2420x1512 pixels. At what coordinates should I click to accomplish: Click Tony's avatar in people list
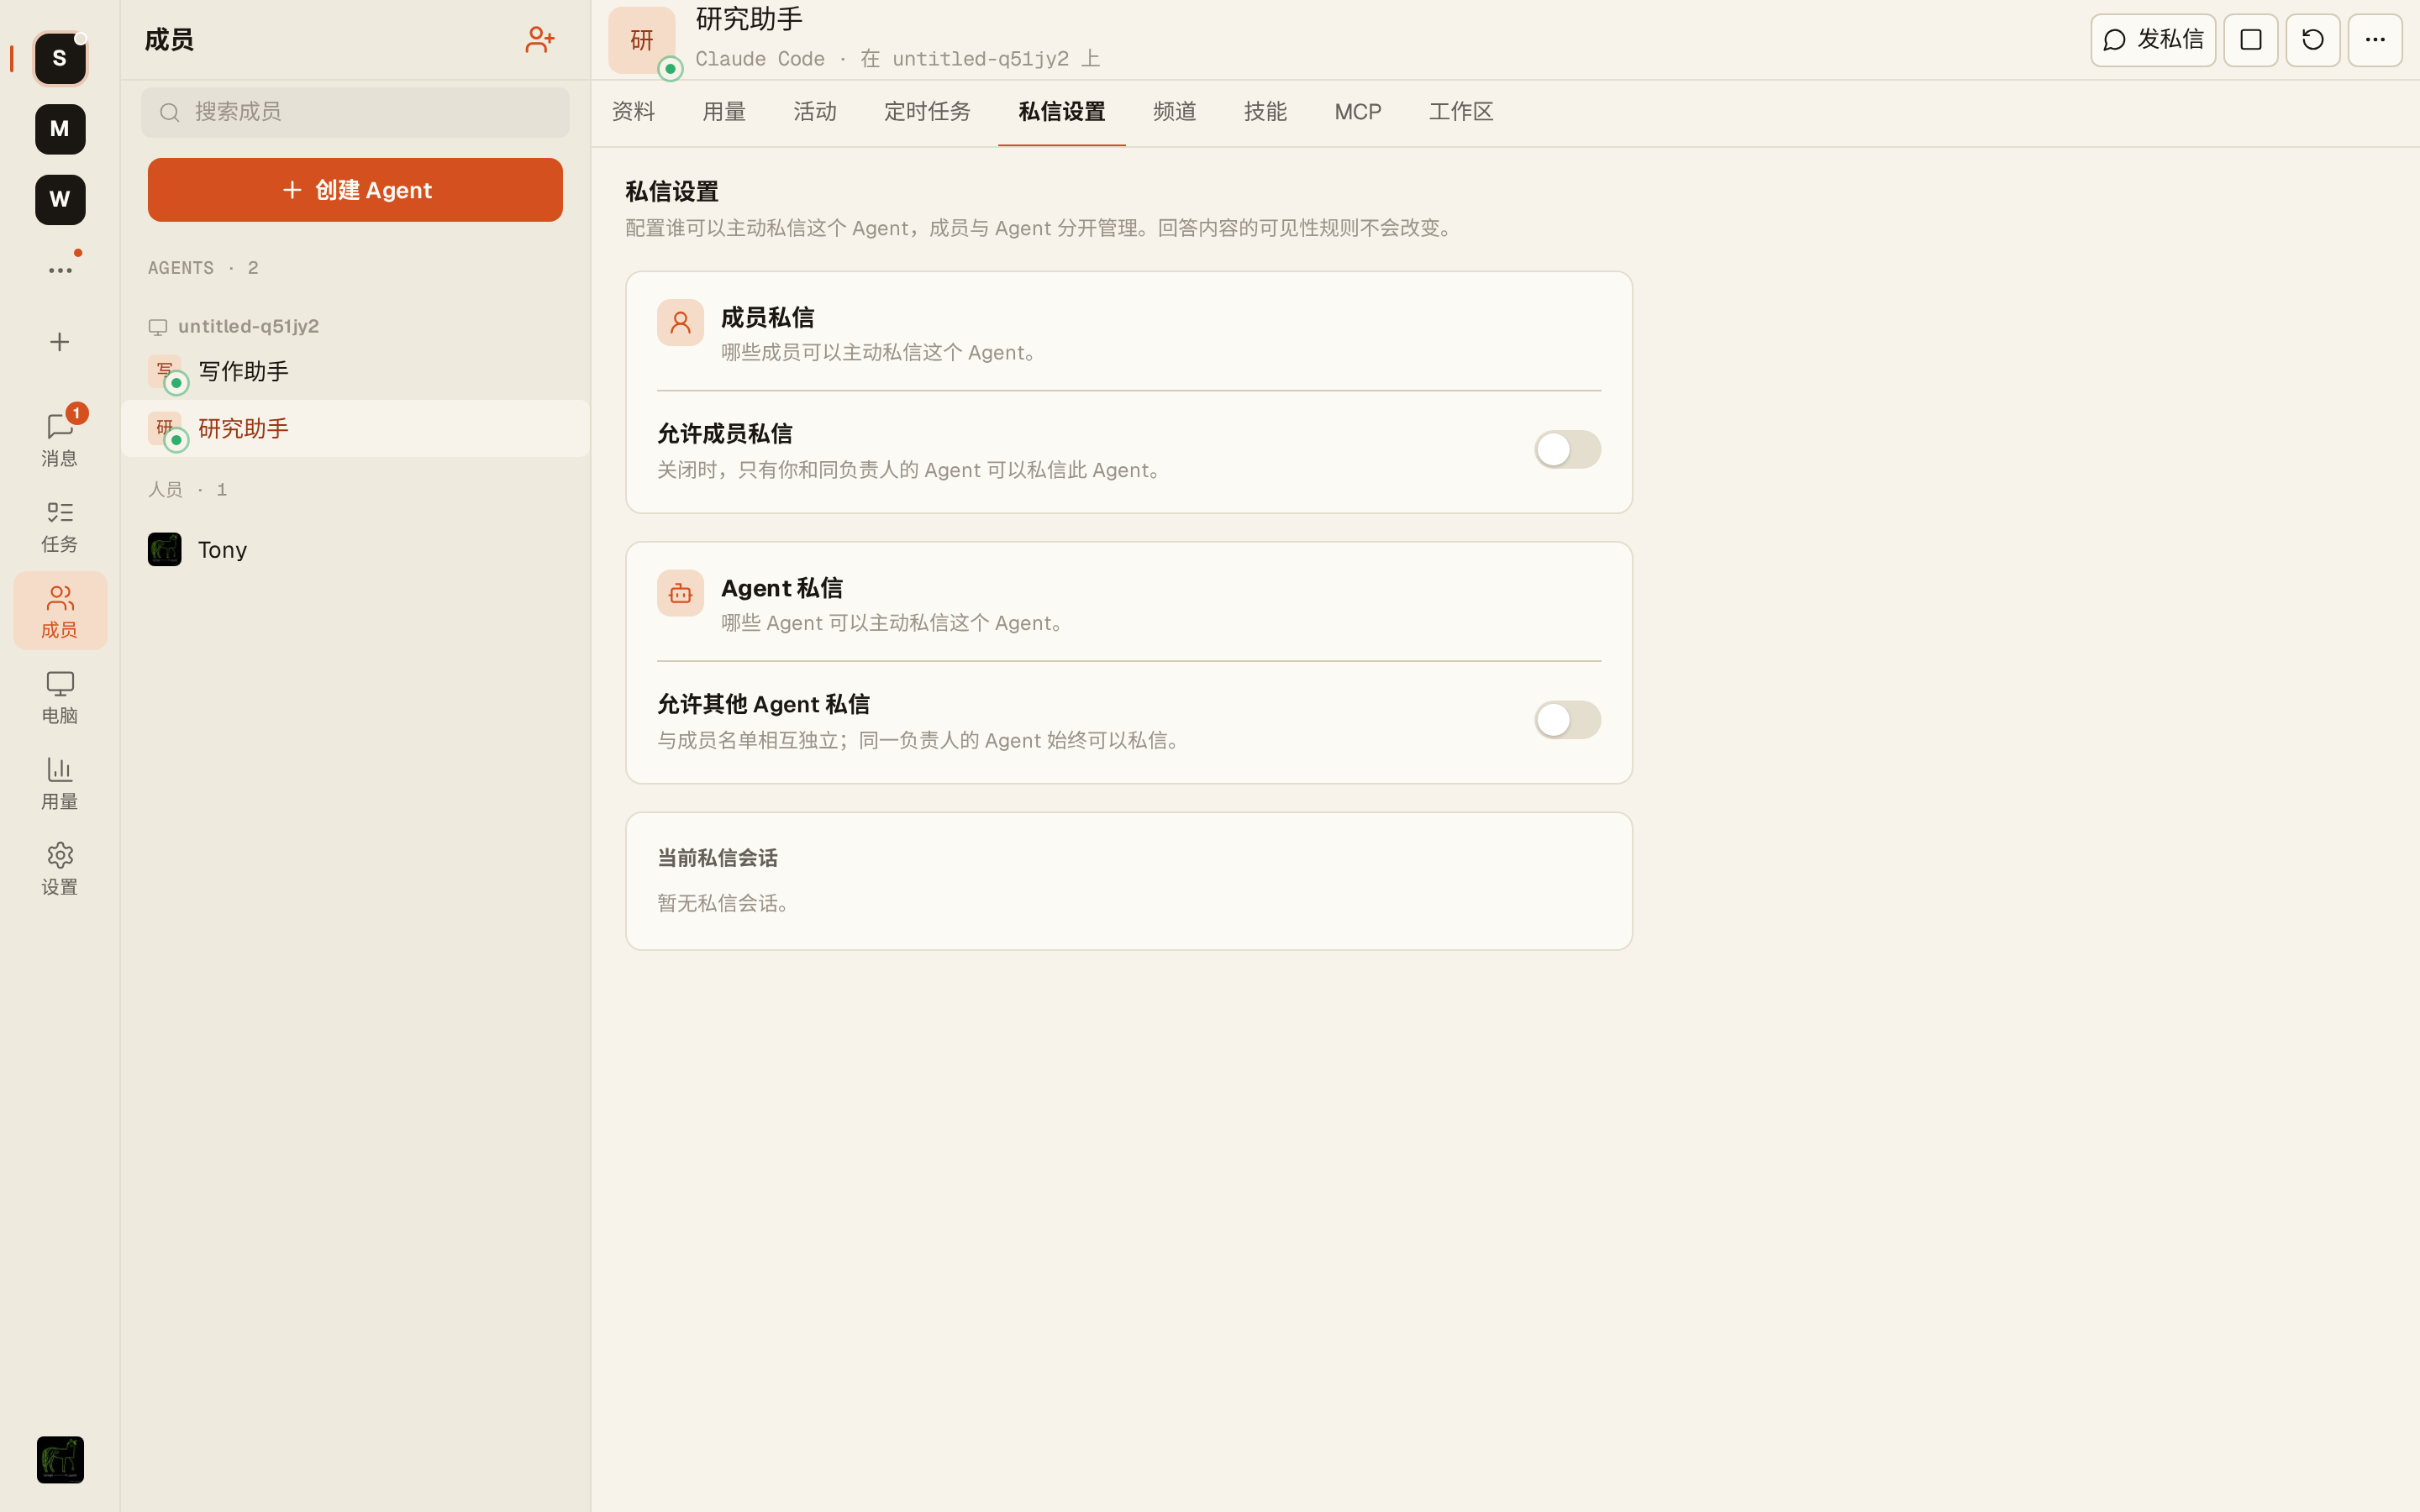pyautogui.click(x=165, y=549)
